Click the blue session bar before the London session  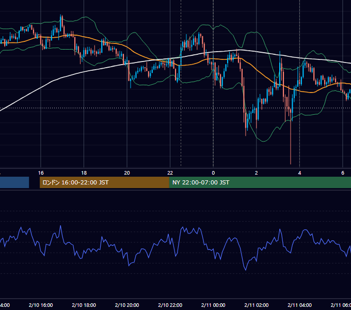pyautogui.click(x=14, y=182)
